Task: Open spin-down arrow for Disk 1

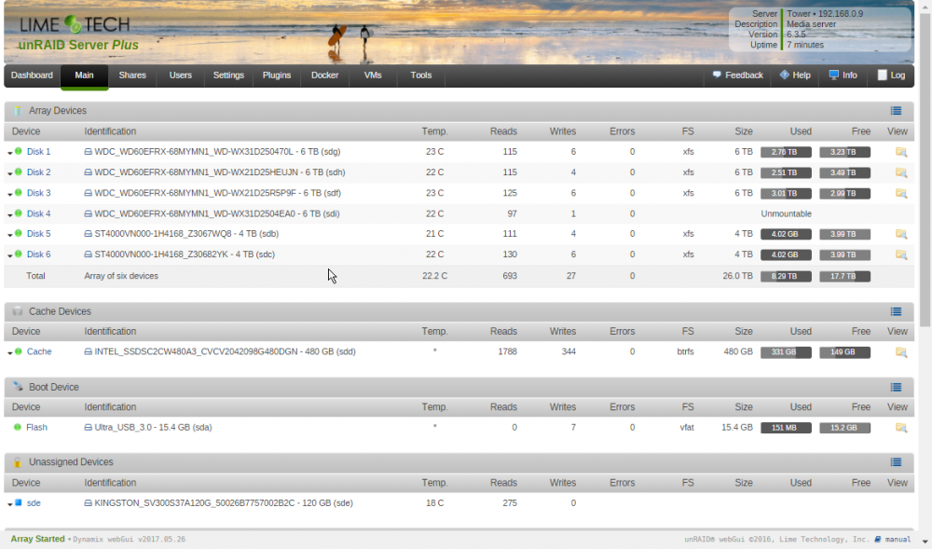Action: pos(10,153)
